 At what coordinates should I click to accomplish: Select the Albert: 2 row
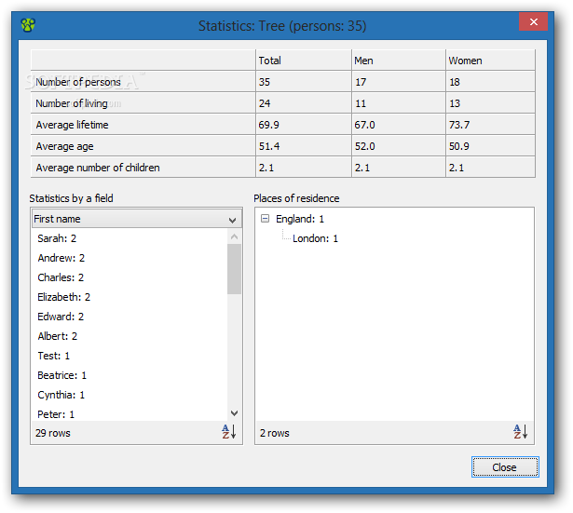(130, 336)
